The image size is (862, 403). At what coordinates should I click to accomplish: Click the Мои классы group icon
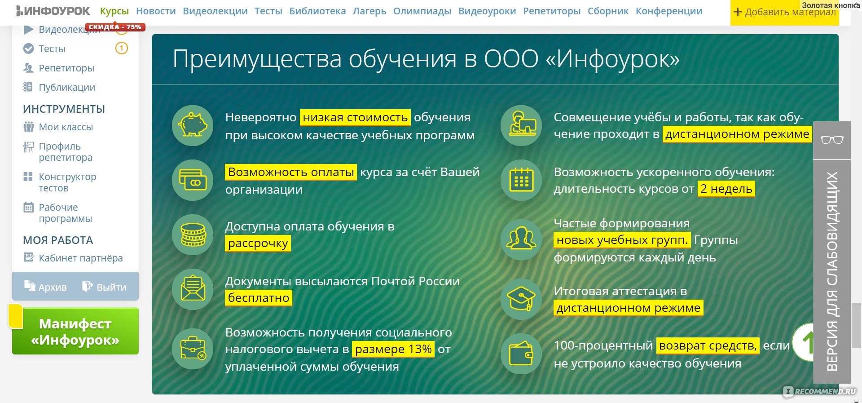pyautogui.click(x=28, y=127)
